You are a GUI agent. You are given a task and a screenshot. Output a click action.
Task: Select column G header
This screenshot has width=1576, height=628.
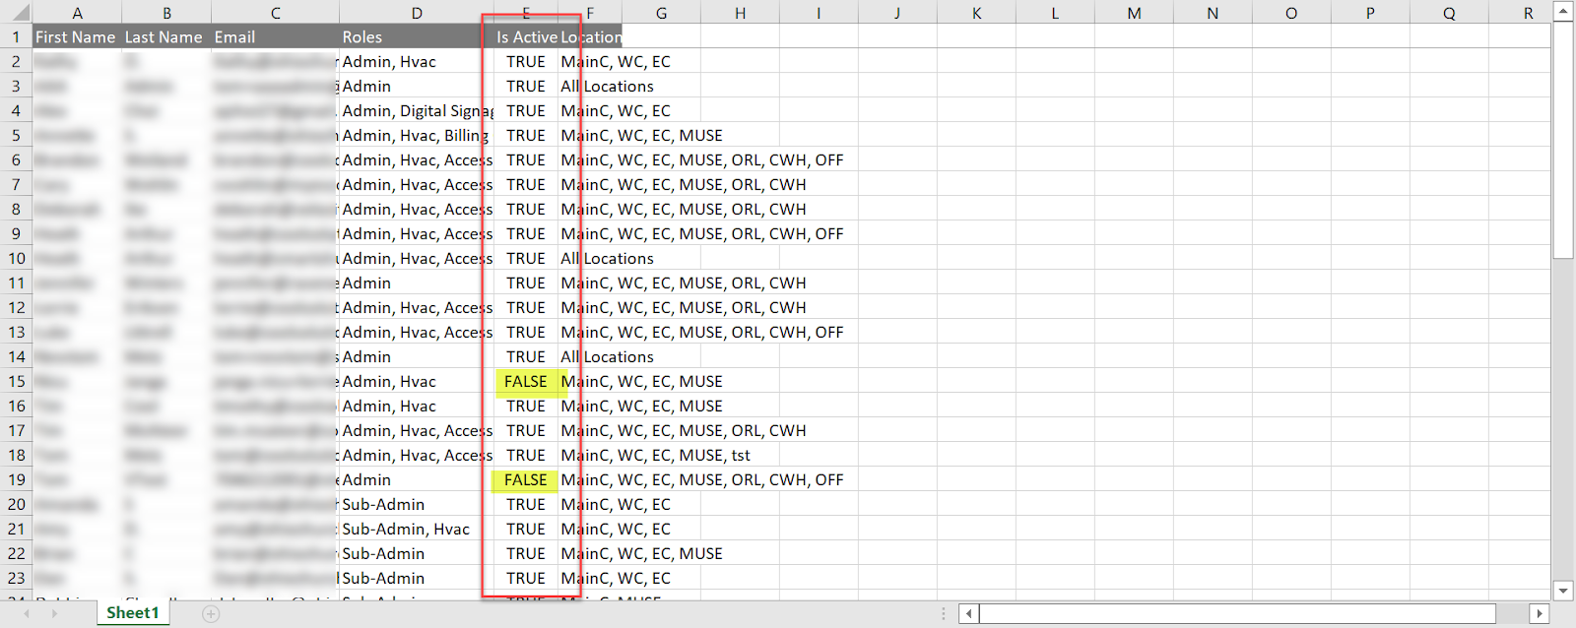661,13
